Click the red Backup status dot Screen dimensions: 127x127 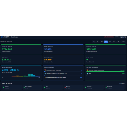click(x=65, y=87)
